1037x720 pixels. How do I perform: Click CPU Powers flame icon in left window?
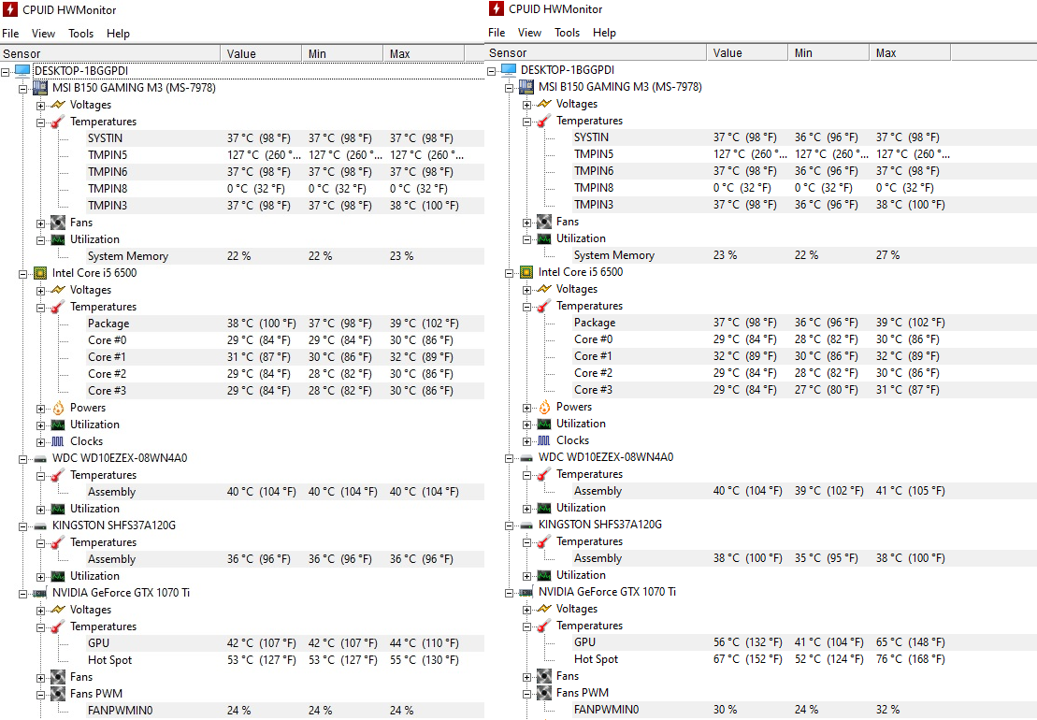[58, 408]
